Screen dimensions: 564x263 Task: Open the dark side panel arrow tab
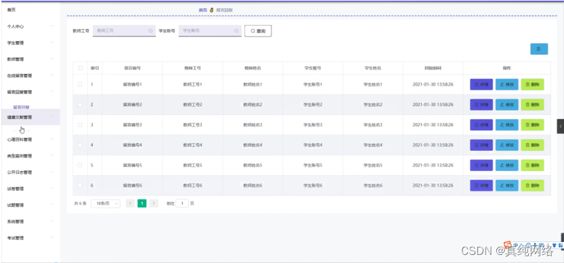[x=561, y=126]
